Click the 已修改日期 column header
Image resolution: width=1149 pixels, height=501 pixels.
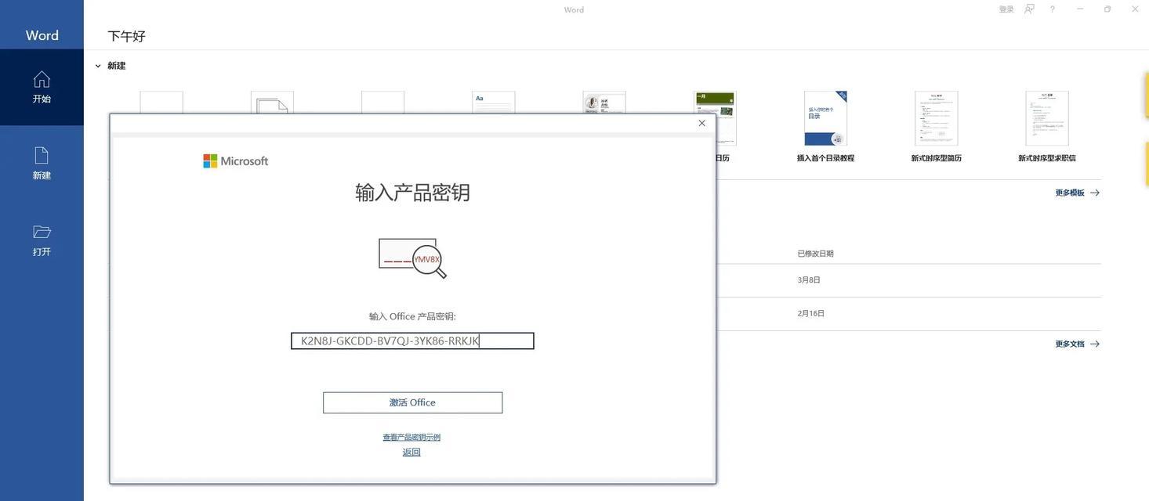(815, 254)
